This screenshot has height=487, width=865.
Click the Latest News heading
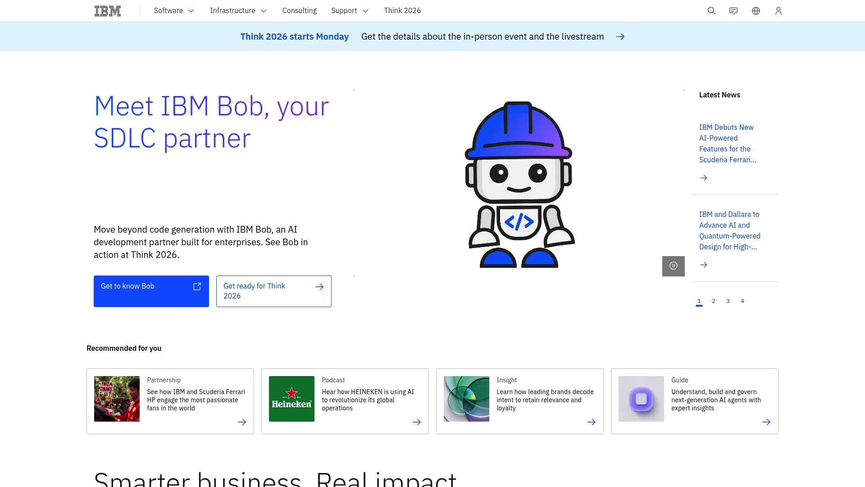719,95
